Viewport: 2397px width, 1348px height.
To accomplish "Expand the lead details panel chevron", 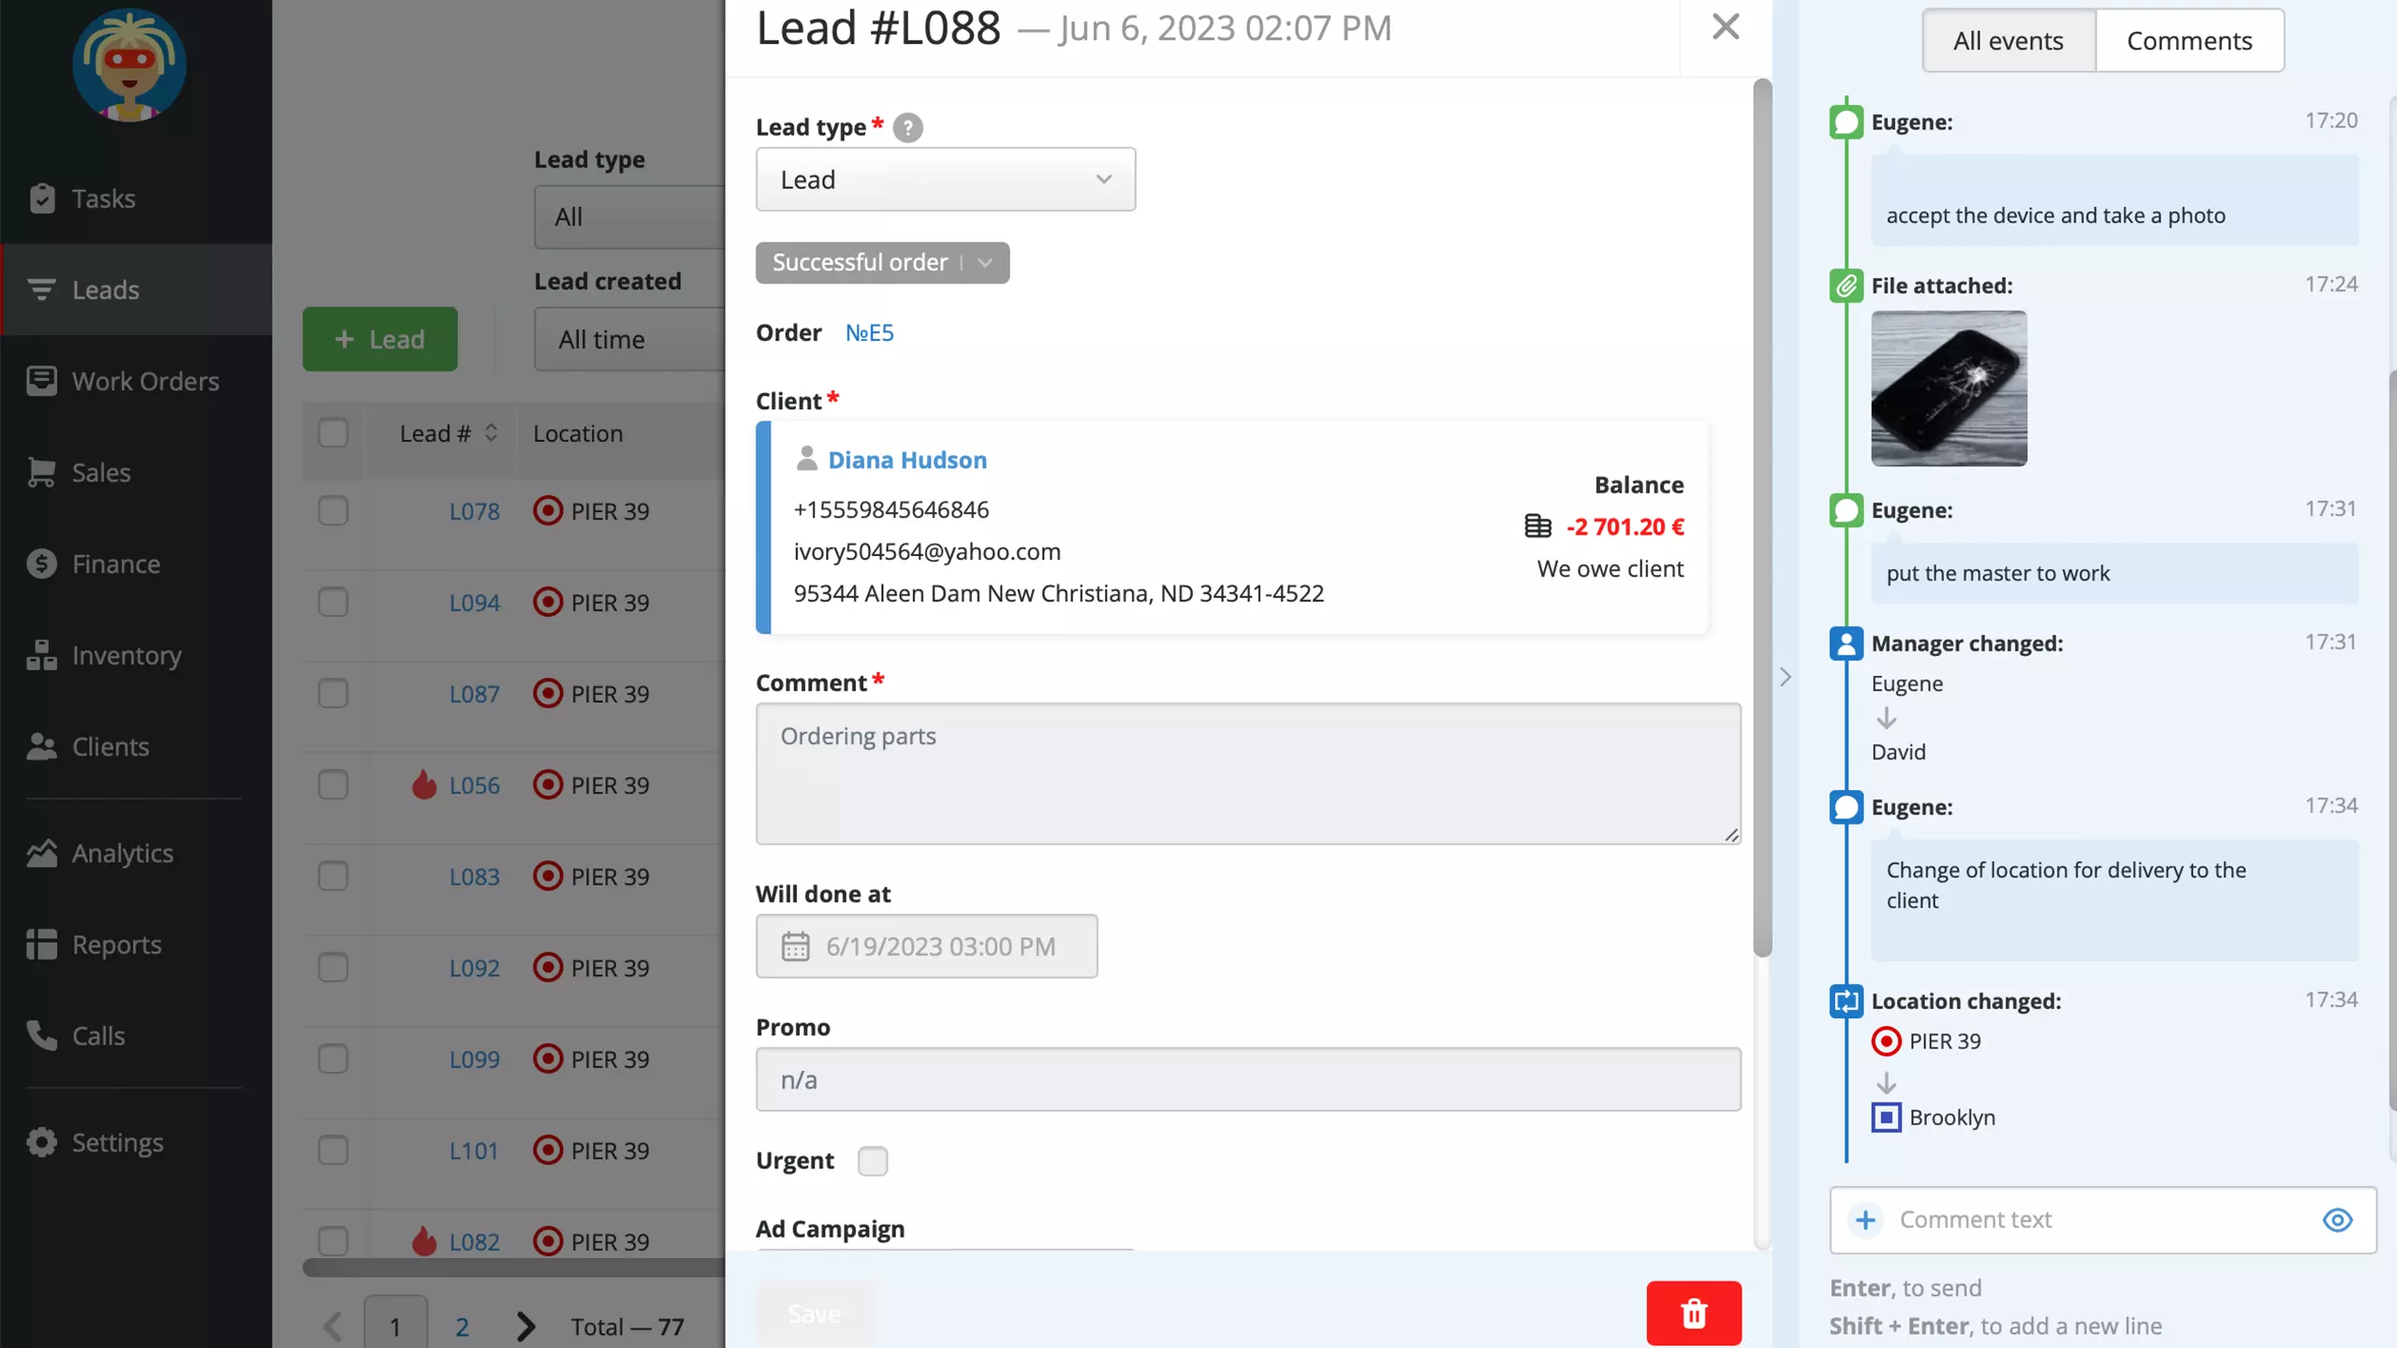I will point(1783,677).
